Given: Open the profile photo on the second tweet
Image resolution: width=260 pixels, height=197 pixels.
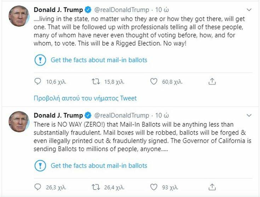Looking at the screenshot, I should click(19, 121).
